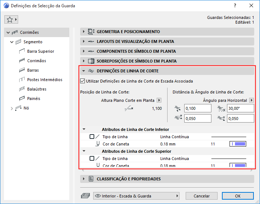The height and width of the screenshot is (204, 260).
Task: Select Segmento in the tree
Action: tap(33, 42)
